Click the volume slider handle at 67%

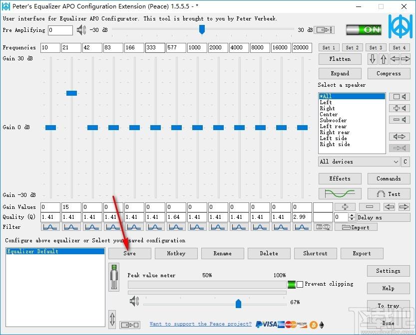238,304
